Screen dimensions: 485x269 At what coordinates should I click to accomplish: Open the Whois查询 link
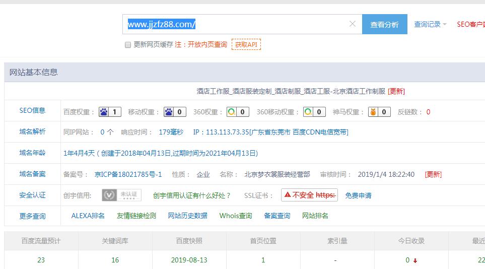pos(236,216)
